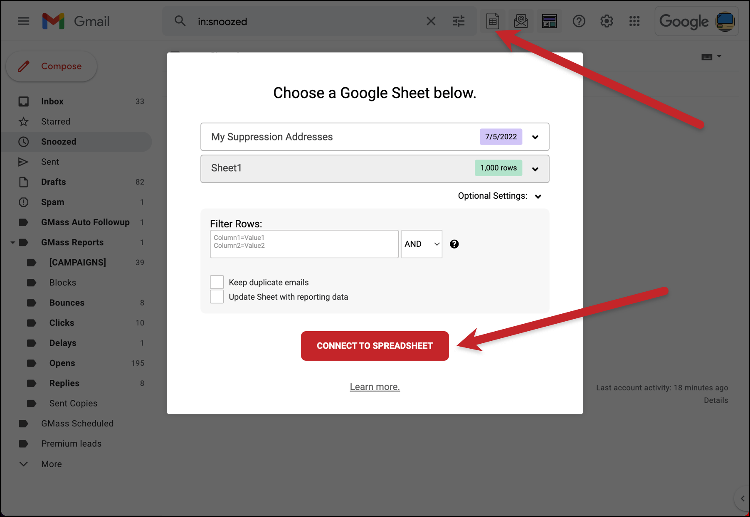Open the Bounces label
This screenshot has width=750, height=517.
[x=76, y=303]
